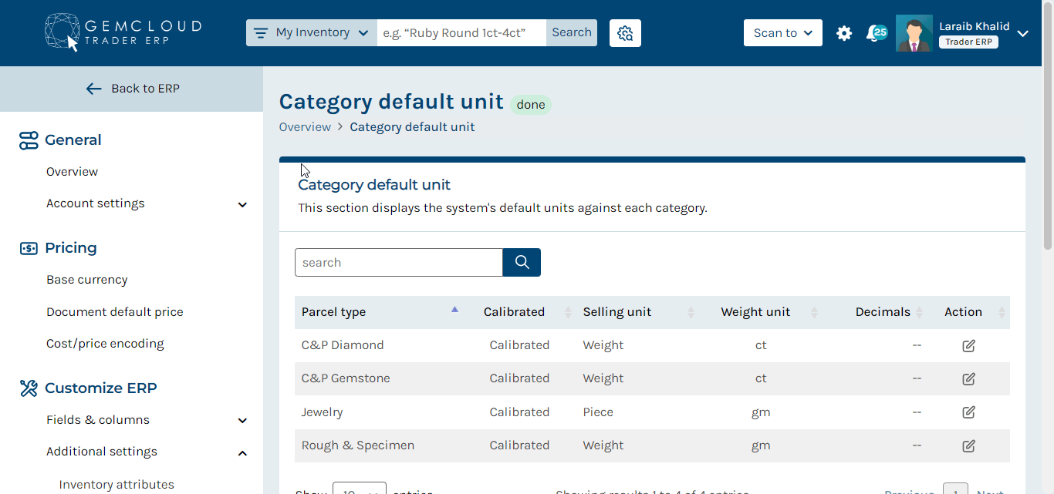Collapse Additional settings submenu
Image resolution: width=1054 pixels, height=494 pixels.
point(242,452)
